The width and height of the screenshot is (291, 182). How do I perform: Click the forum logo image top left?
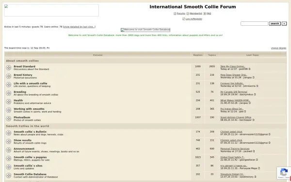pyautogui.click(x=51, y=10)
